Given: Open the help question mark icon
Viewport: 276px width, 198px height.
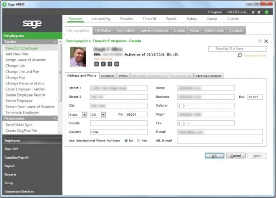Looking at the screenshot, I should coord(260,41).
